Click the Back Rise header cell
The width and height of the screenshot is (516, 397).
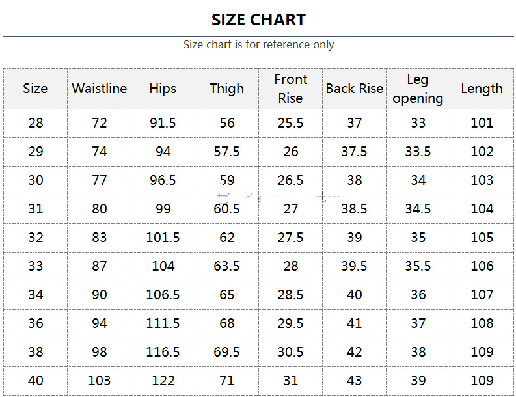pos(354,89)
